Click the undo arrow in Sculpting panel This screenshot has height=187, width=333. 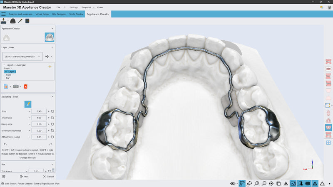[x=5, y=144]
